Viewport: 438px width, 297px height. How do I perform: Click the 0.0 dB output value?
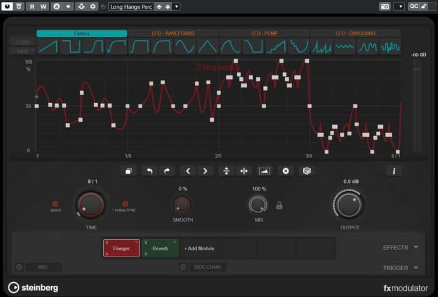pos(351,181)
